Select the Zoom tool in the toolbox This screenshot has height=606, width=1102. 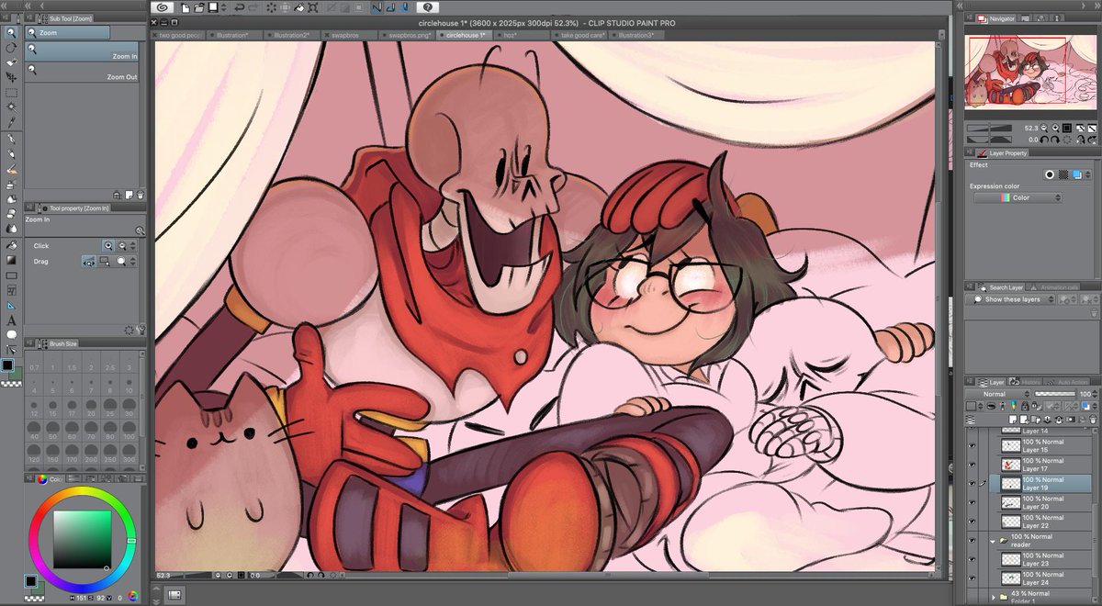point(11,32)
